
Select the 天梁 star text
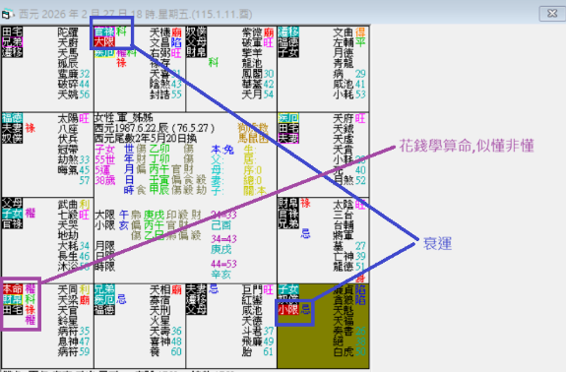(68, 300)
